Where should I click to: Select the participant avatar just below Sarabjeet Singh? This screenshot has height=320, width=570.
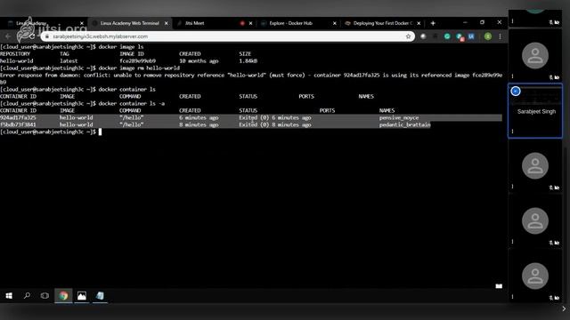535,166
